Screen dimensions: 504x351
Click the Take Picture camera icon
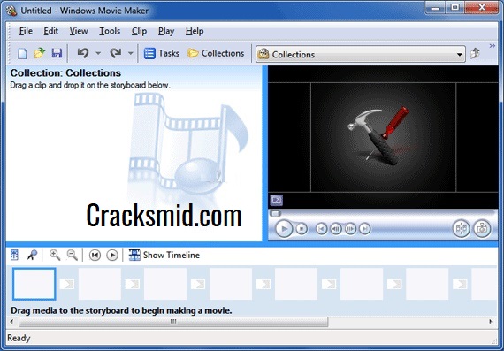(x=482, y=229)
